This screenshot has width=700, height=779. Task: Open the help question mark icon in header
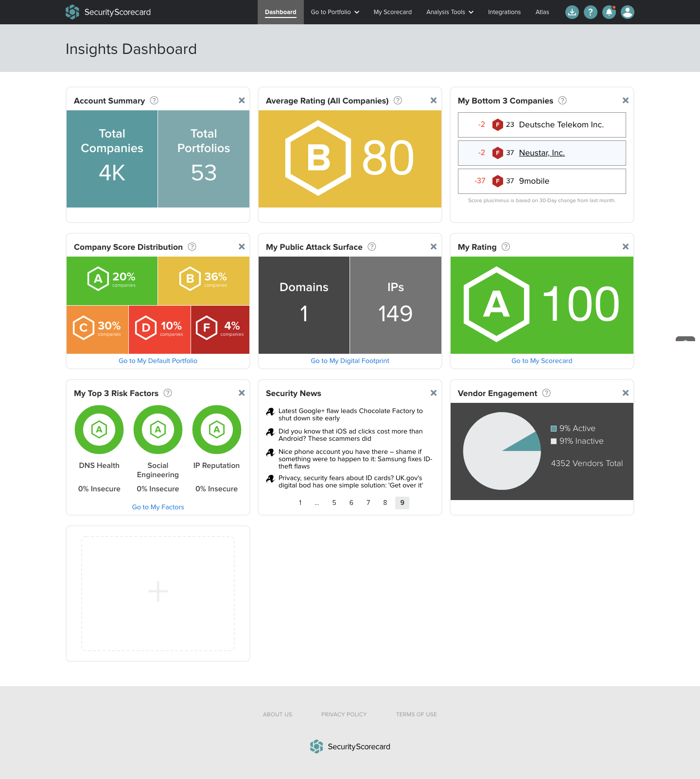[590, 12]
